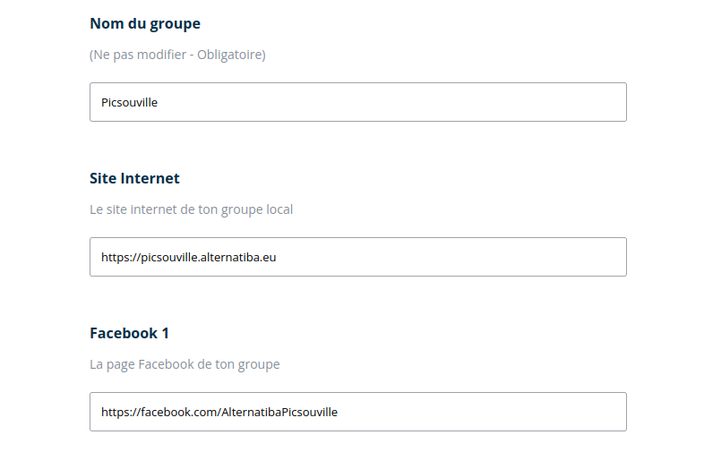Click the "Nom du groupe" heading label
The image size is (704, 469).
point(145,23)
